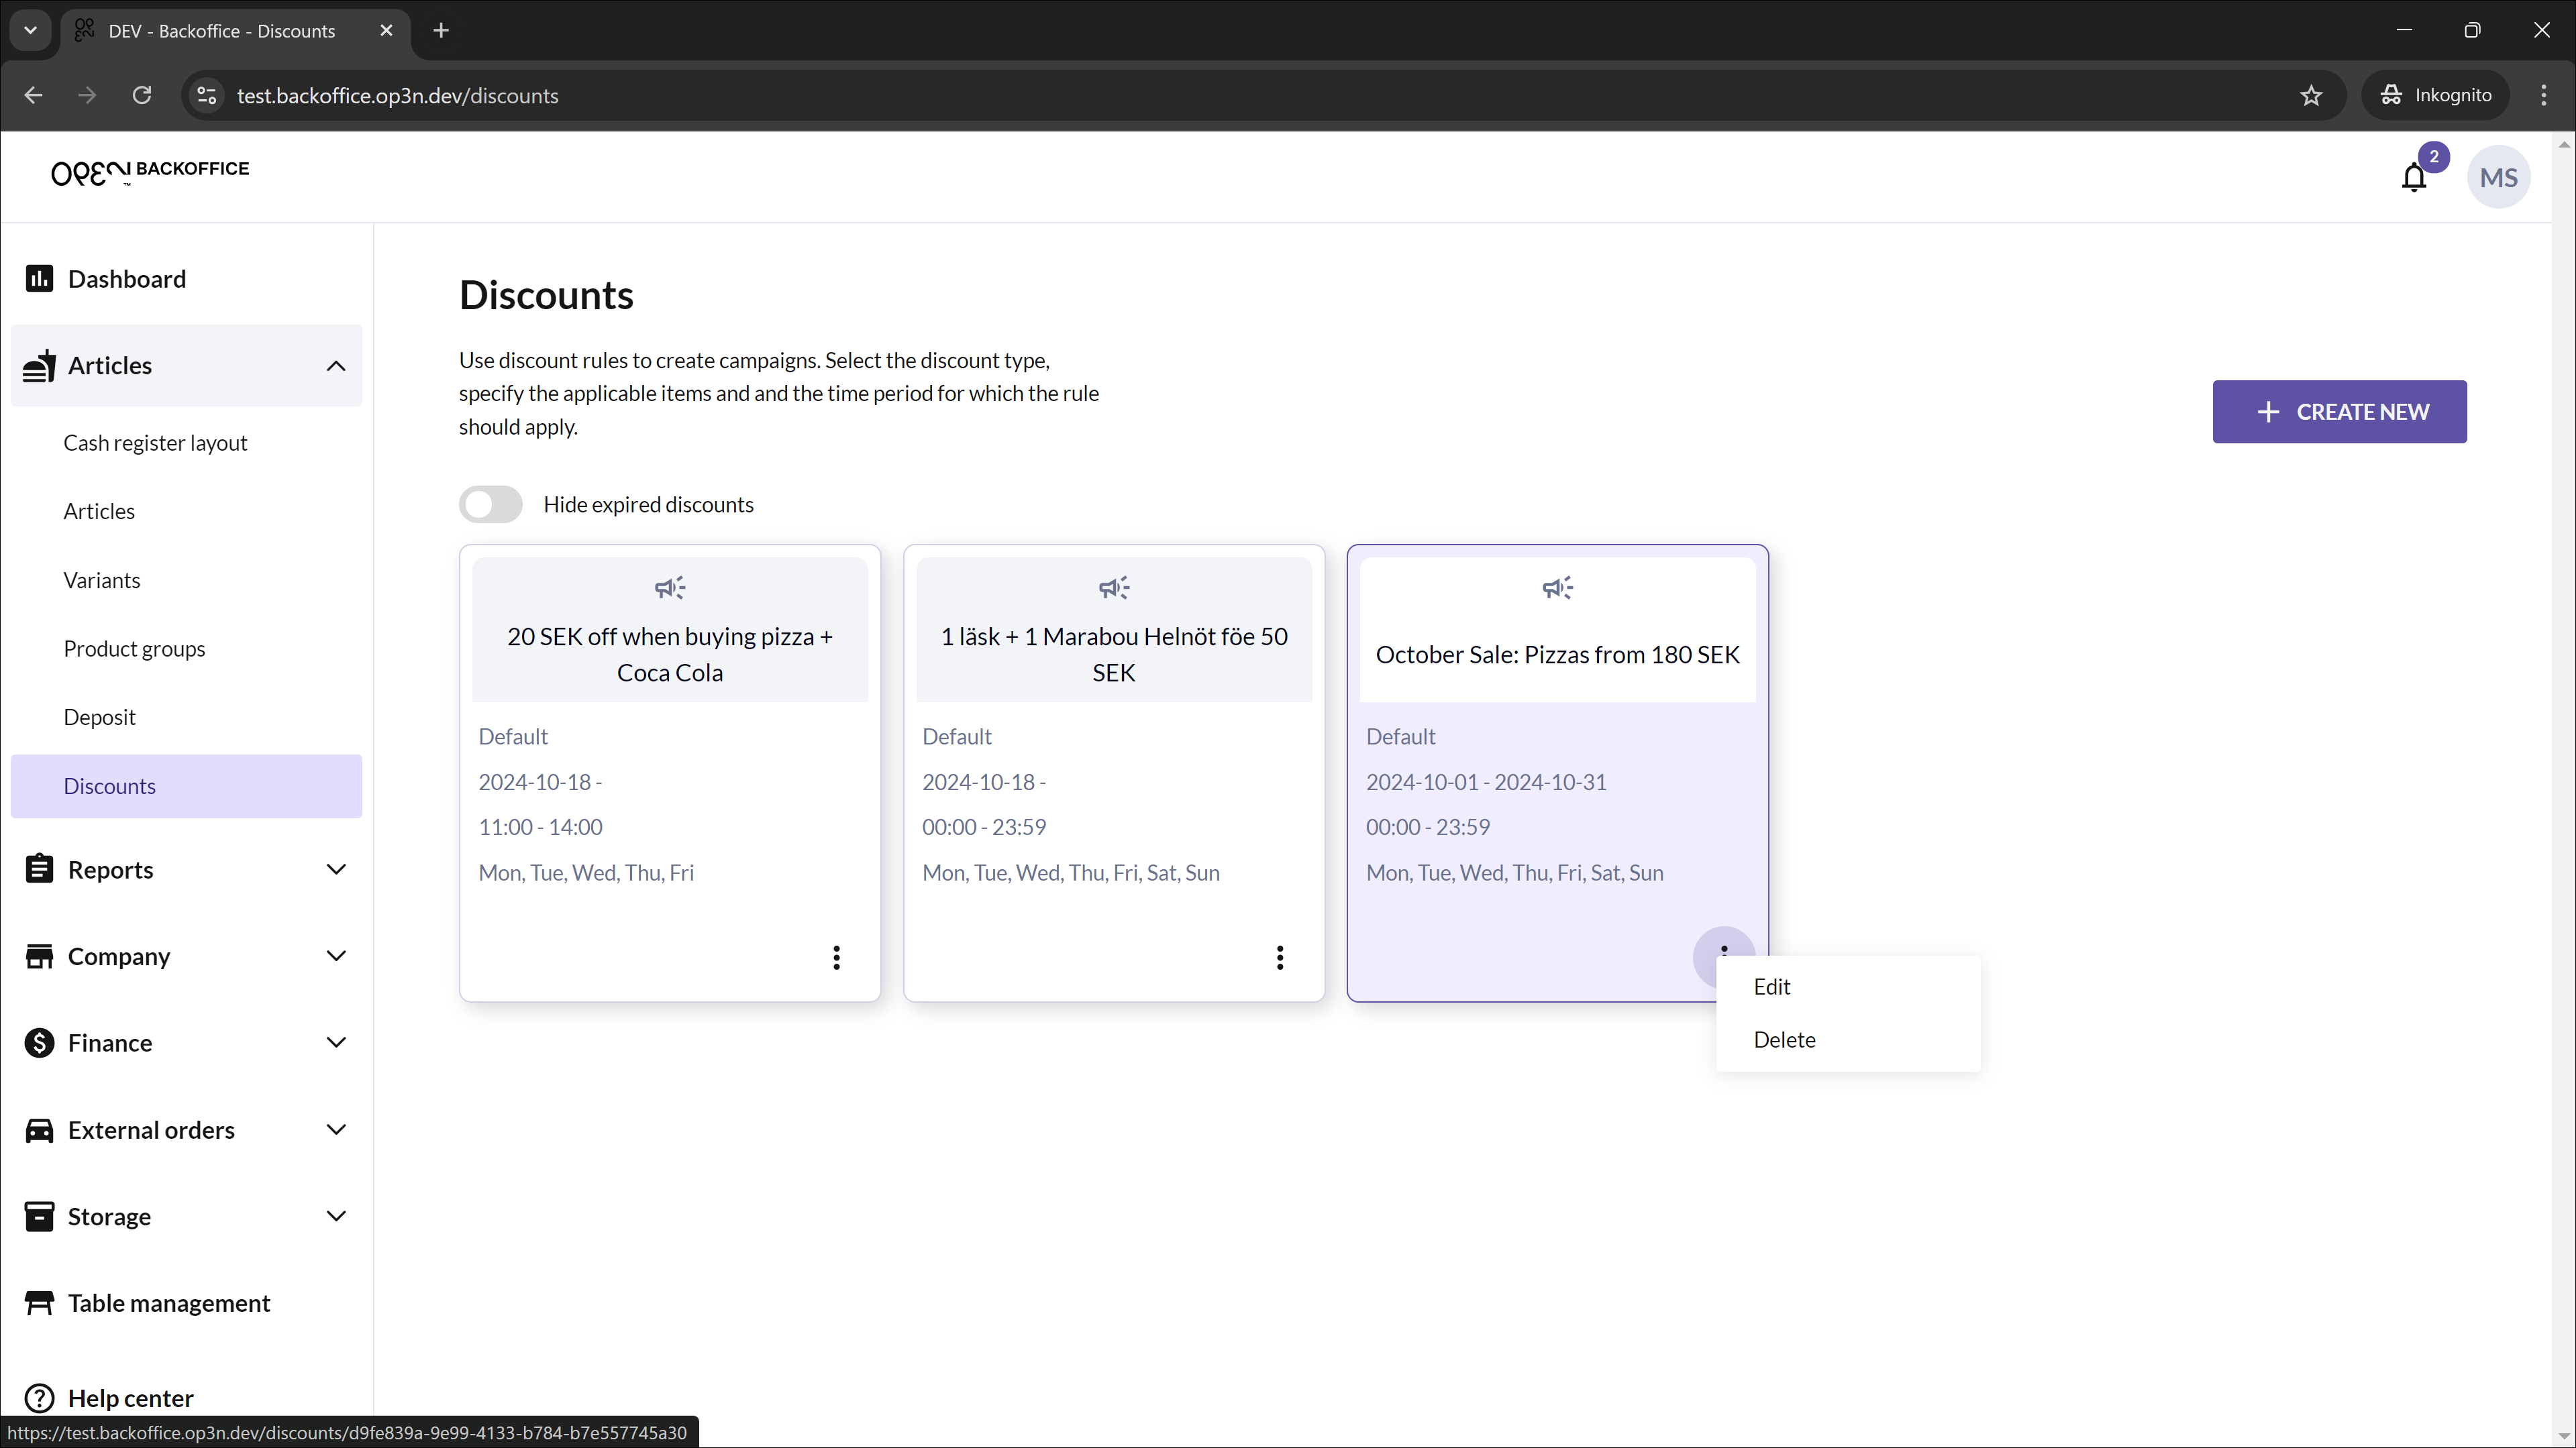The height and width of the screenshot is (1448, 2576).
Task: Open the Help center question icon
Action: click(x=39, y=1397)
